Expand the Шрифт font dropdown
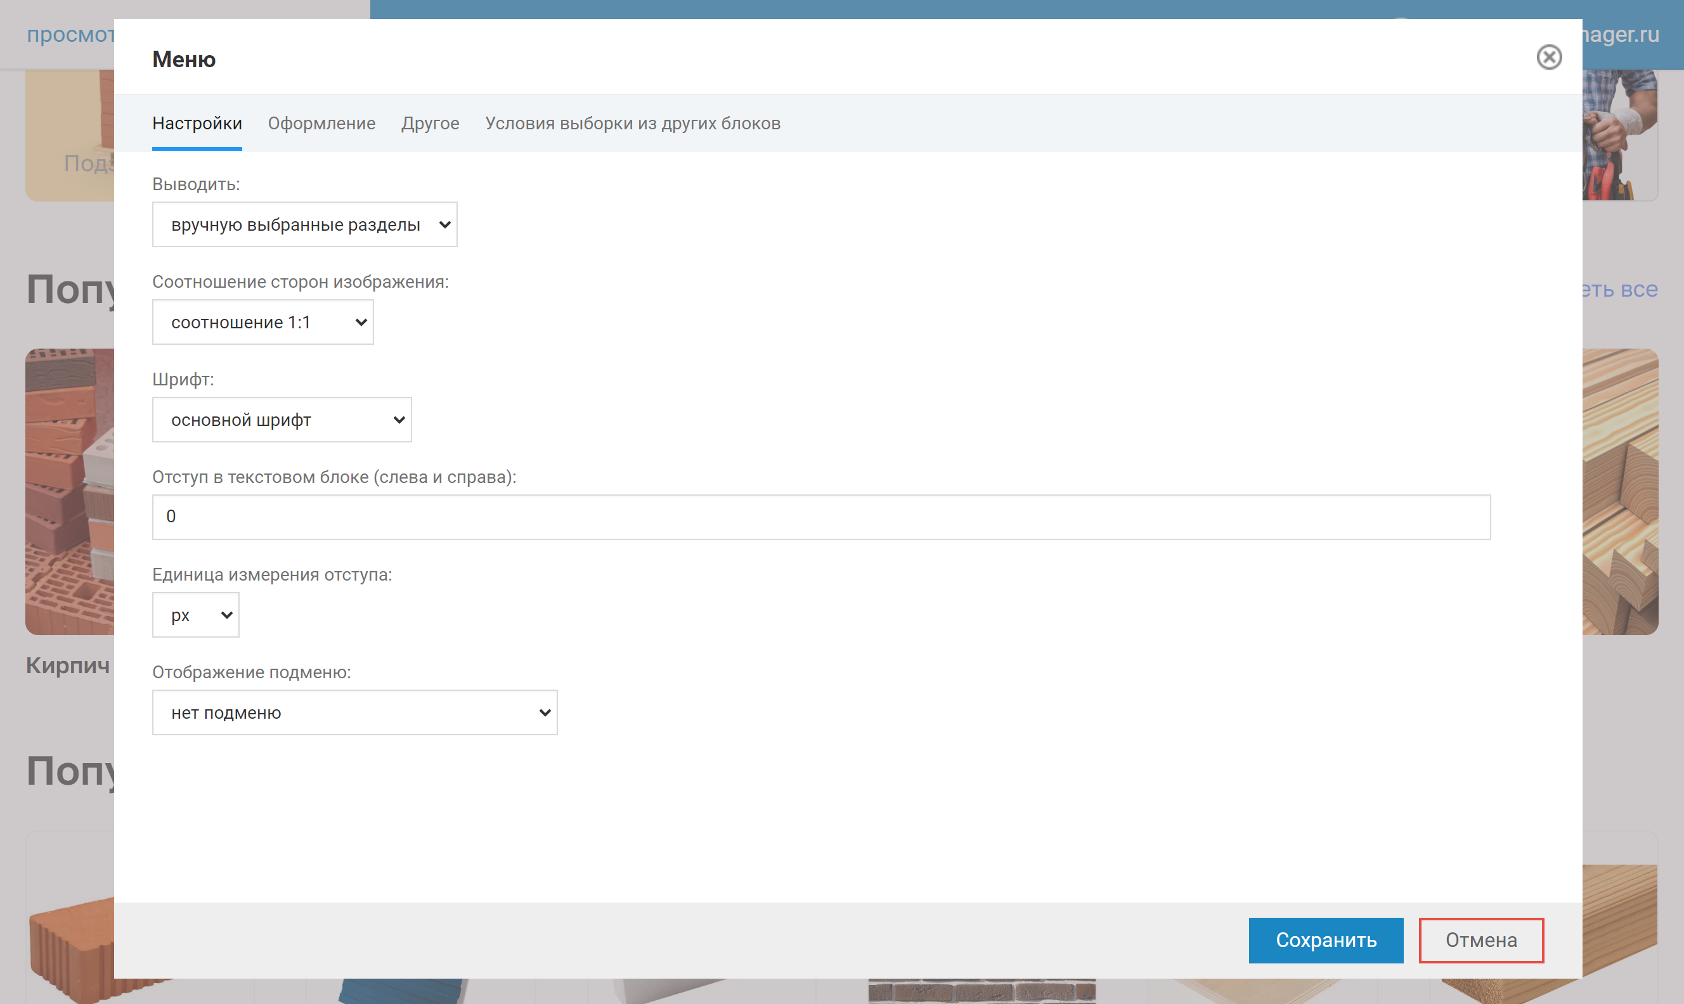 click(282, 420)
